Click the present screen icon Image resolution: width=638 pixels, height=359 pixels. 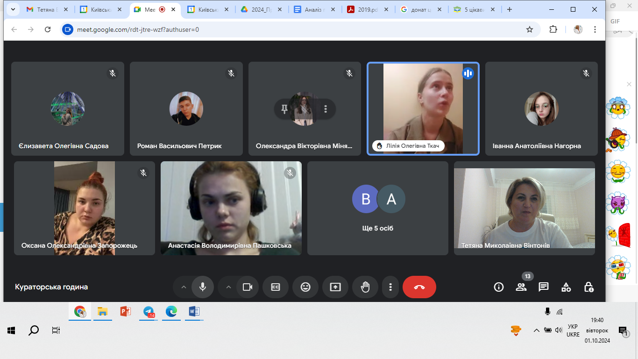point(335,287)
